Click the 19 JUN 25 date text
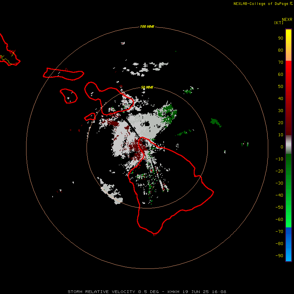This screenshot has height=294, width=294. tap(196, 292)
